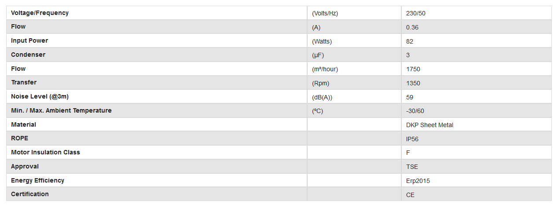Image resolution: width=558 pixels, height=212 pixels.
Task: Click the Voltage/Frequency row label
Action: [x=40, y=13]
